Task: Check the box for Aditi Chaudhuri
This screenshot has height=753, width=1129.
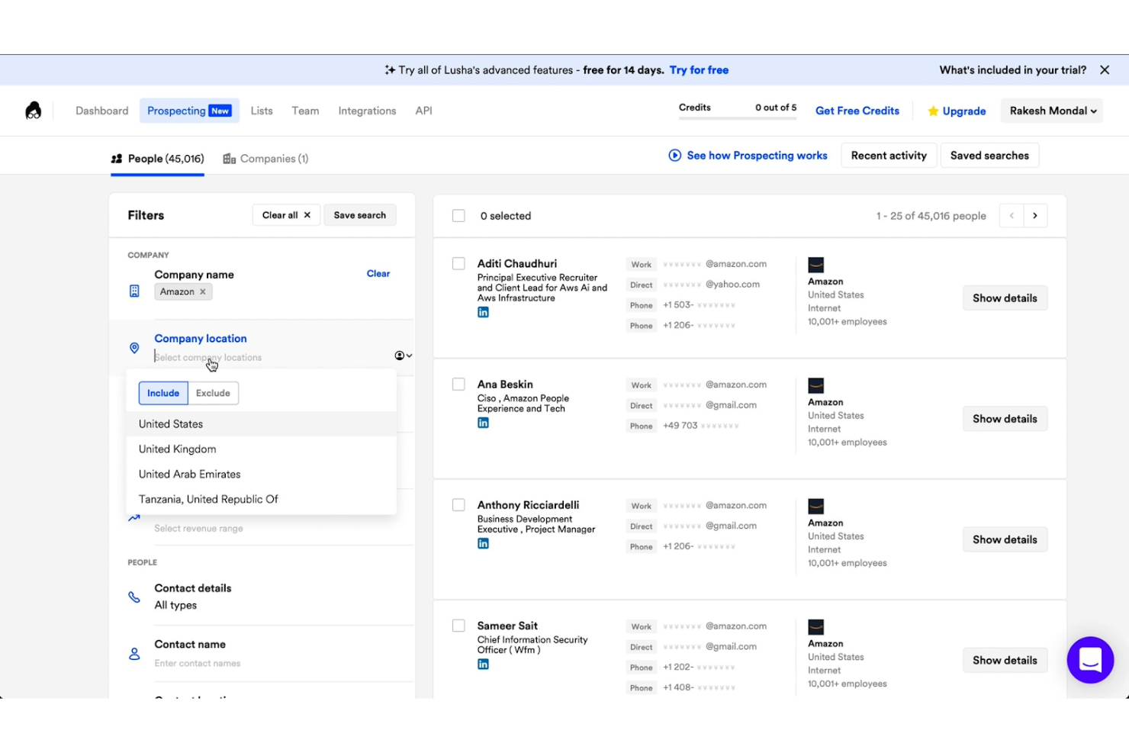Action: coord(458,264)
